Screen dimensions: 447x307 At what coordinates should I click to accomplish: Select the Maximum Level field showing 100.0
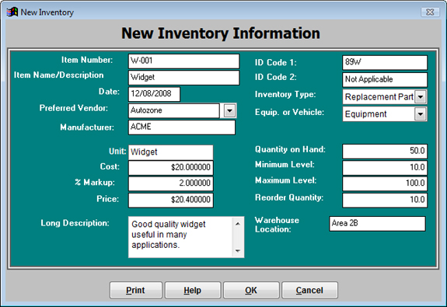coord(385,183)
